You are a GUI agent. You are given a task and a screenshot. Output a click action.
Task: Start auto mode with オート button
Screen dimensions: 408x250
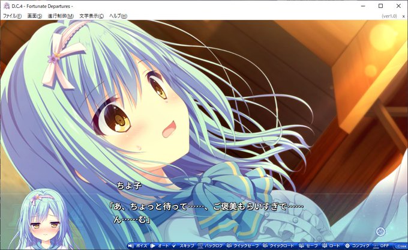160,246
